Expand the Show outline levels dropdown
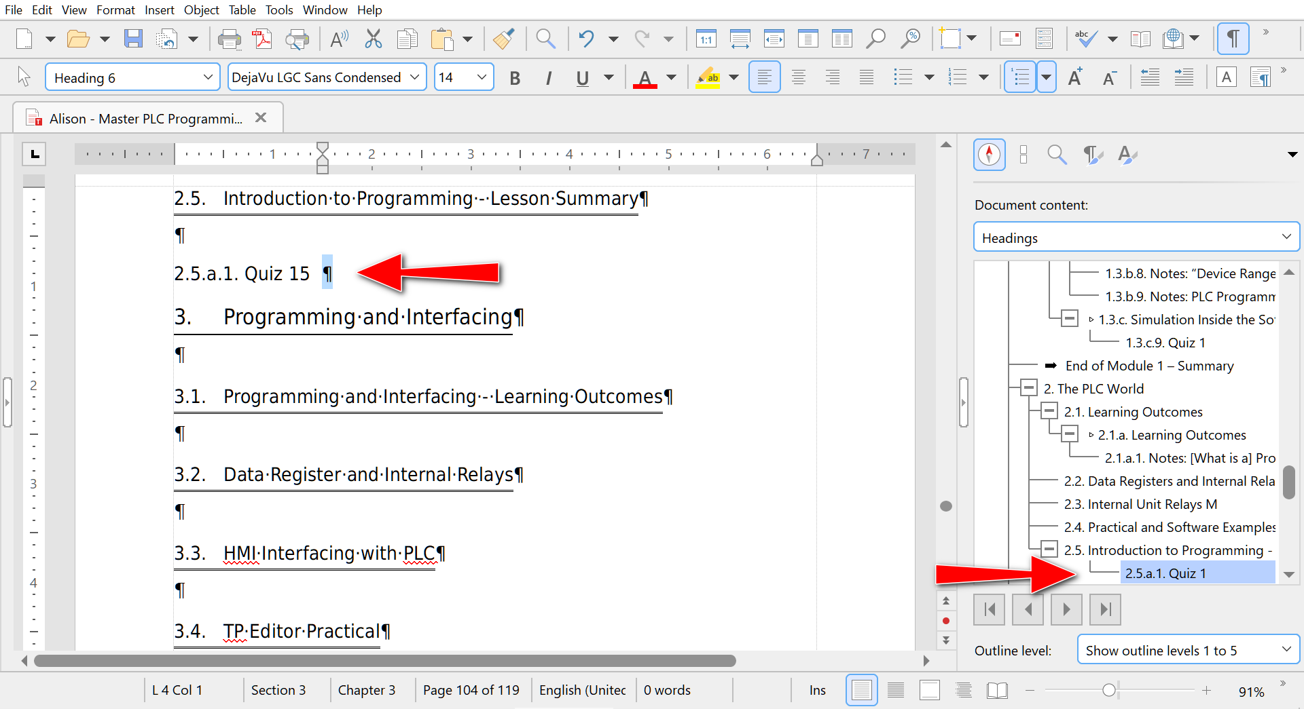1304x709 pixels. pyautogui.click(x=1286, y=650)
